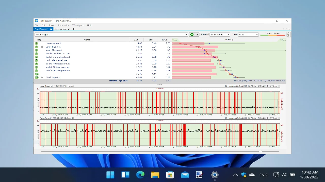Click Round Trip avg value 40.81
The height and width of the screenshot is (182, 325).
(139, 81)
